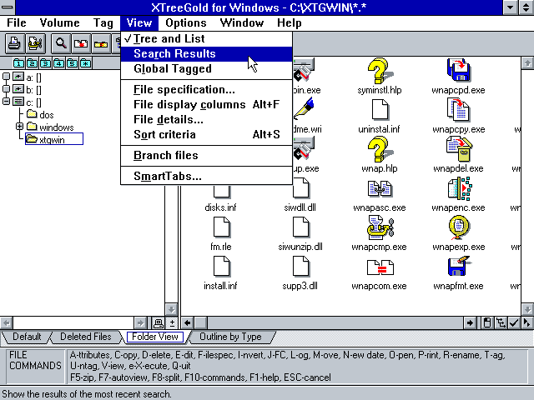The height and width of the screenshot is (400, 534).
Task: Click tree pane vertical scrollbar down arrow
Action: pos(171,309)
